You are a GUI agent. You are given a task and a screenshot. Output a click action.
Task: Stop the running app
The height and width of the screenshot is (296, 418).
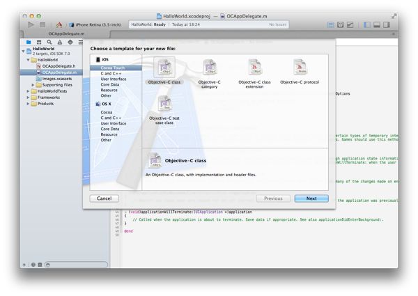coord(42,25)
